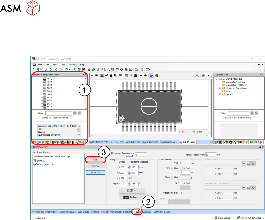
Task: Click the comment box scroll down arrow
Action: point(79,135)
